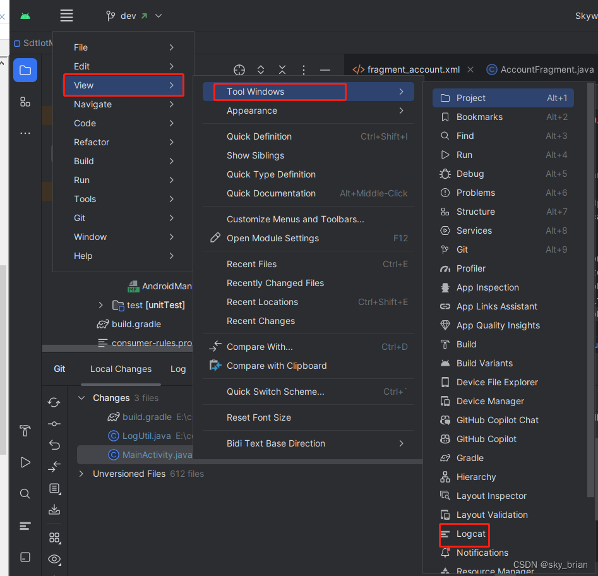
Task: Click More tool windows ellipsis in sidebar
Action: (25, 133)
